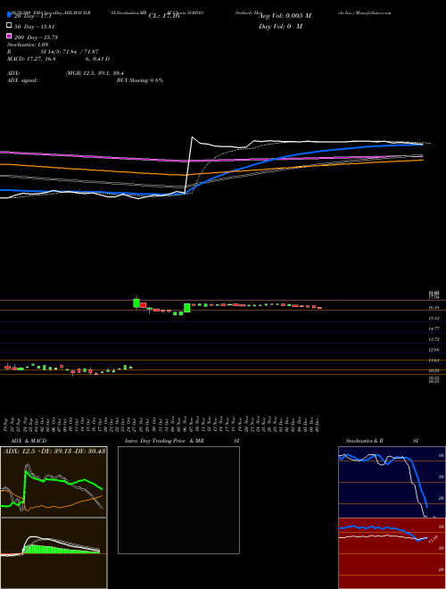Viewport: 446px width, 589px height.
Task: Click the blue 20 Day legend swatch
Action: pos(9,14)
